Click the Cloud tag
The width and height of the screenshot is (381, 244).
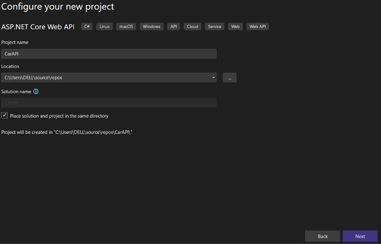[x=193, y=27]
